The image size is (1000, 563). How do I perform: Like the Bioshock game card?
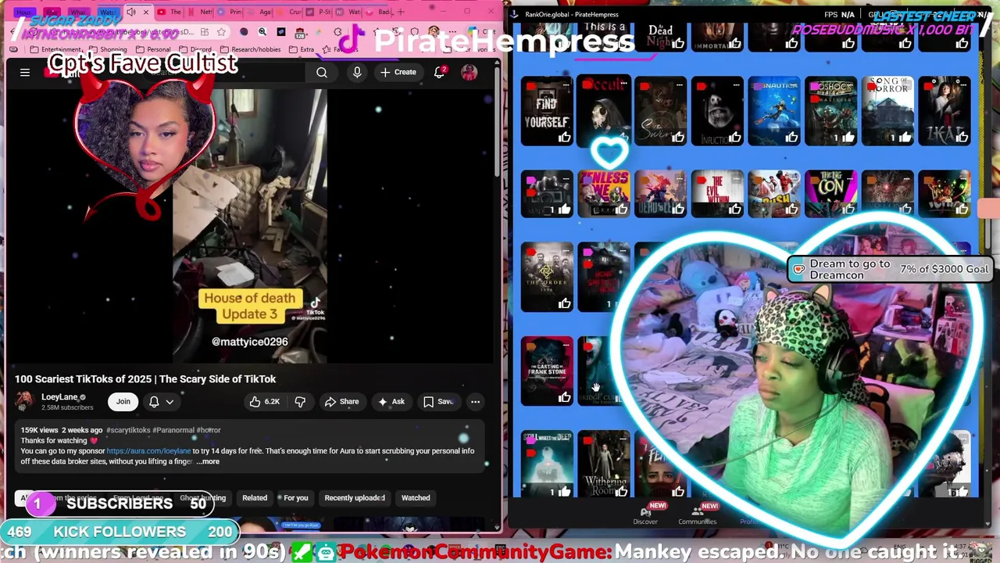(x=848, y=138)
